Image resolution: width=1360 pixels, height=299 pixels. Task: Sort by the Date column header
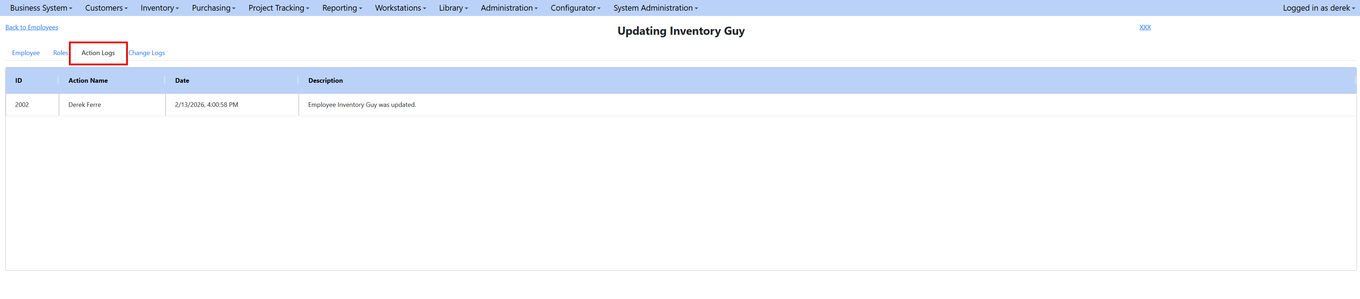pos(182,81)
